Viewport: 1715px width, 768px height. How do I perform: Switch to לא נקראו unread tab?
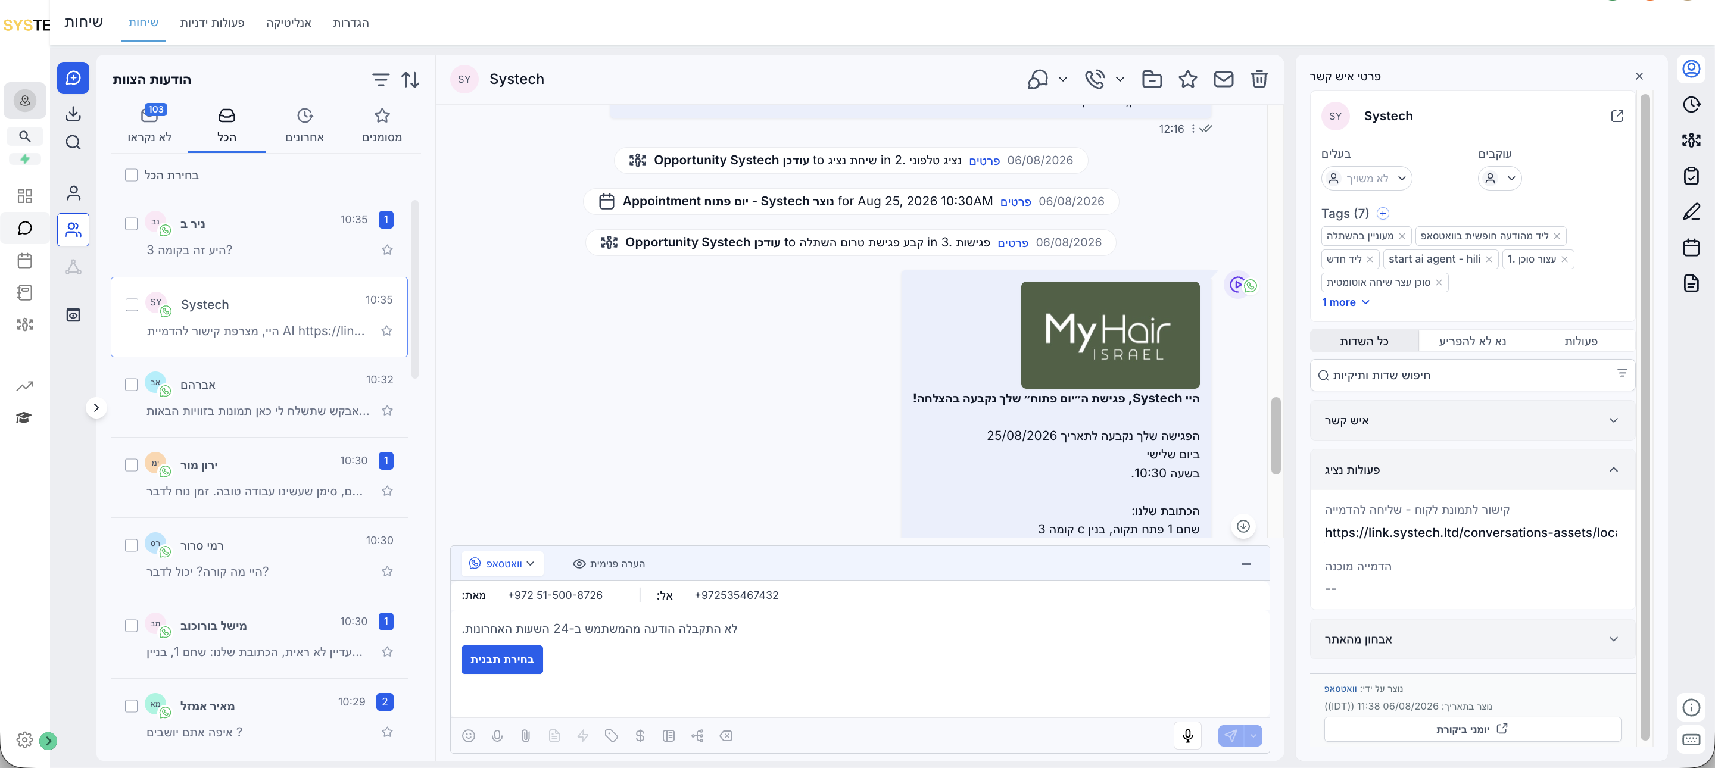[150, 125]
